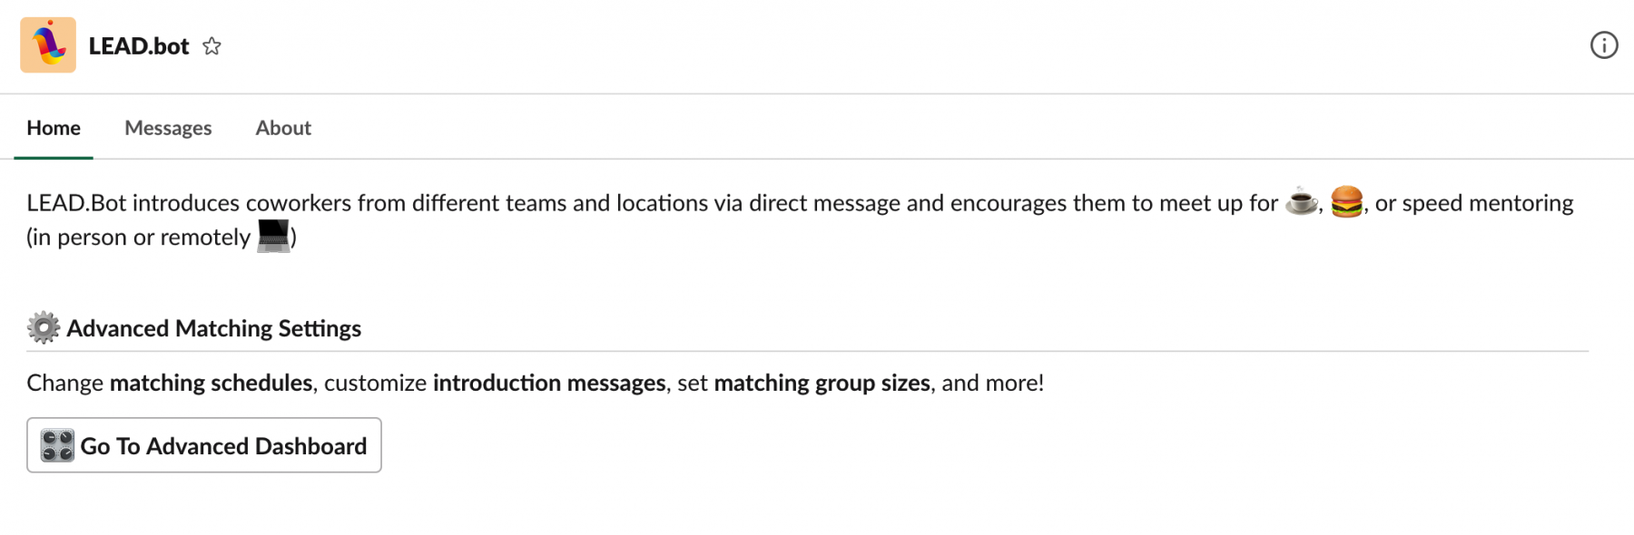Click the bold "matching schedules" text

(x=211, y=383)
